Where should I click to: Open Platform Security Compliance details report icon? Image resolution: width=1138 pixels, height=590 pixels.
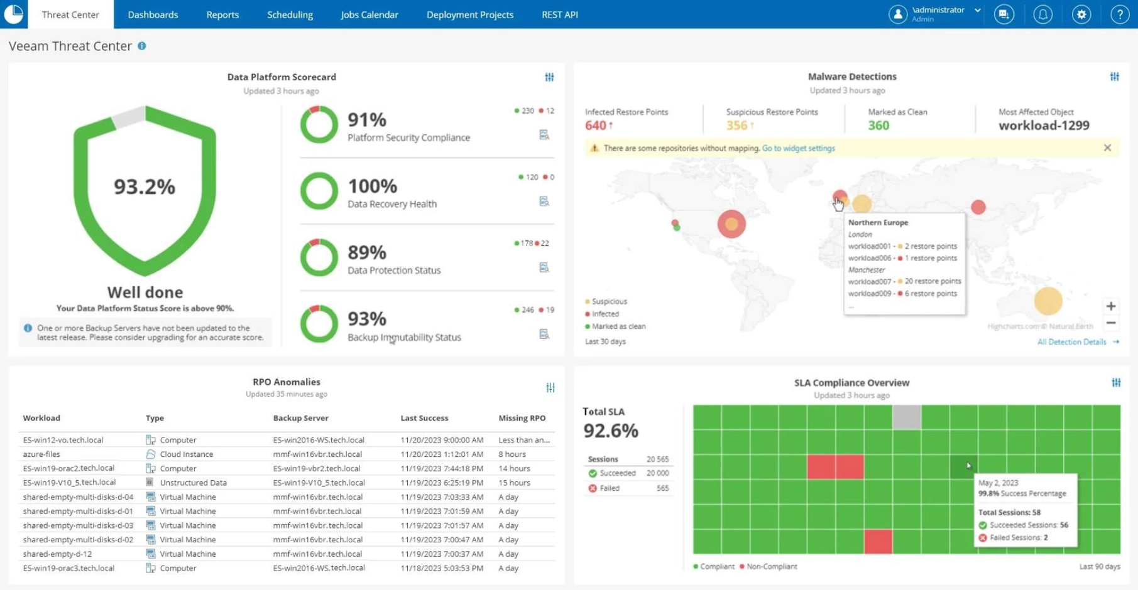point(544,135)
